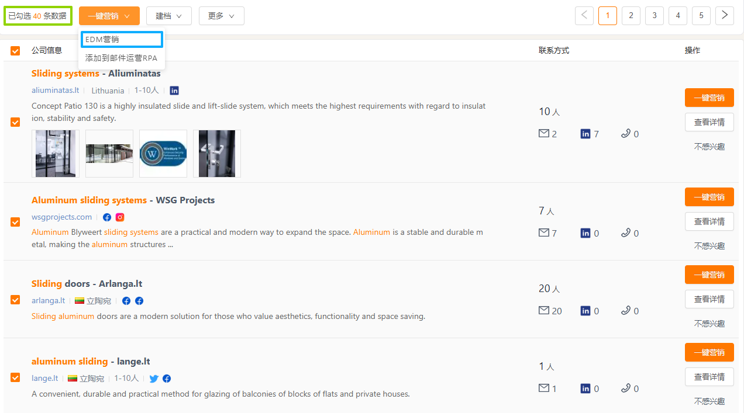Uncheck the Aliuminatas row checkbox

click(x=15, y=122)
